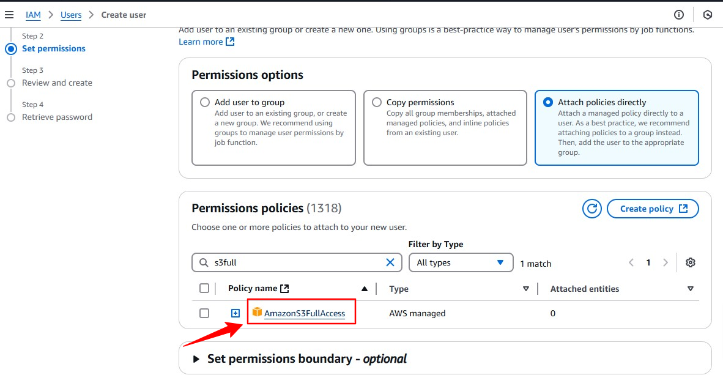Go to Users breadcrumb link
The width and height of the screenshot is (723, 375).
[71, 15]
